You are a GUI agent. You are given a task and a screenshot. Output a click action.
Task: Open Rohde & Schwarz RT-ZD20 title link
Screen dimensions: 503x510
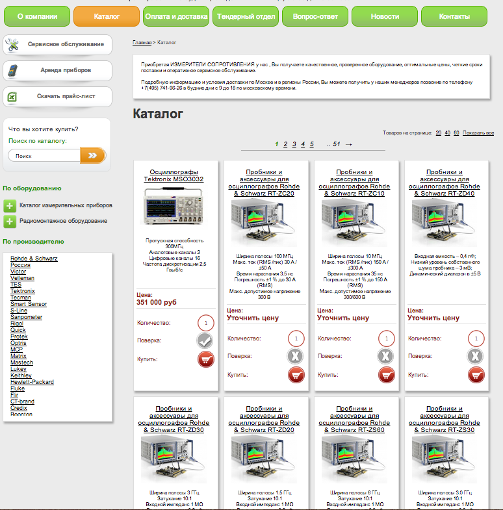tap(264, 419)
